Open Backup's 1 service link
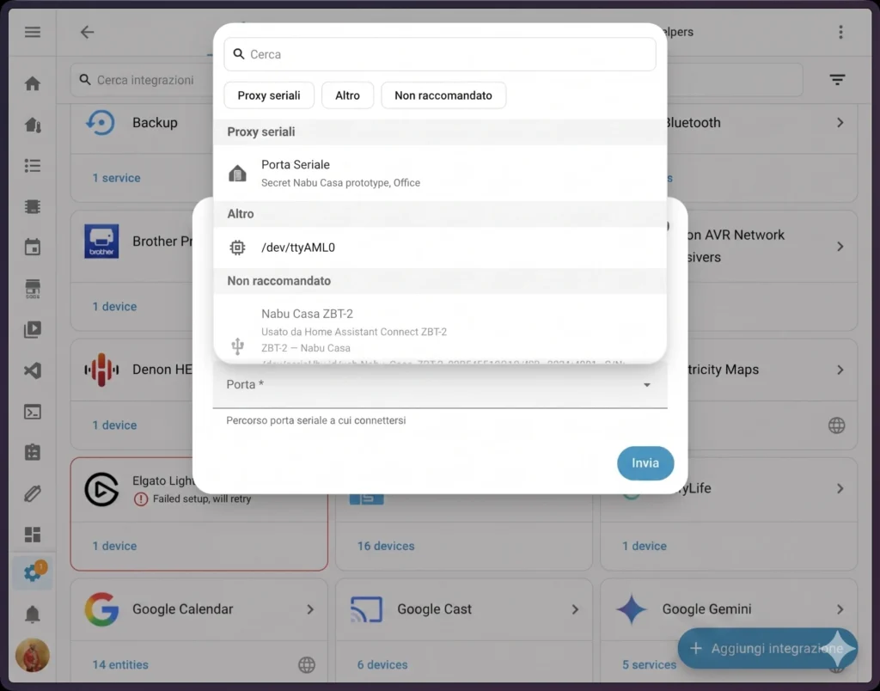880x691 pixels. [116, 178]
